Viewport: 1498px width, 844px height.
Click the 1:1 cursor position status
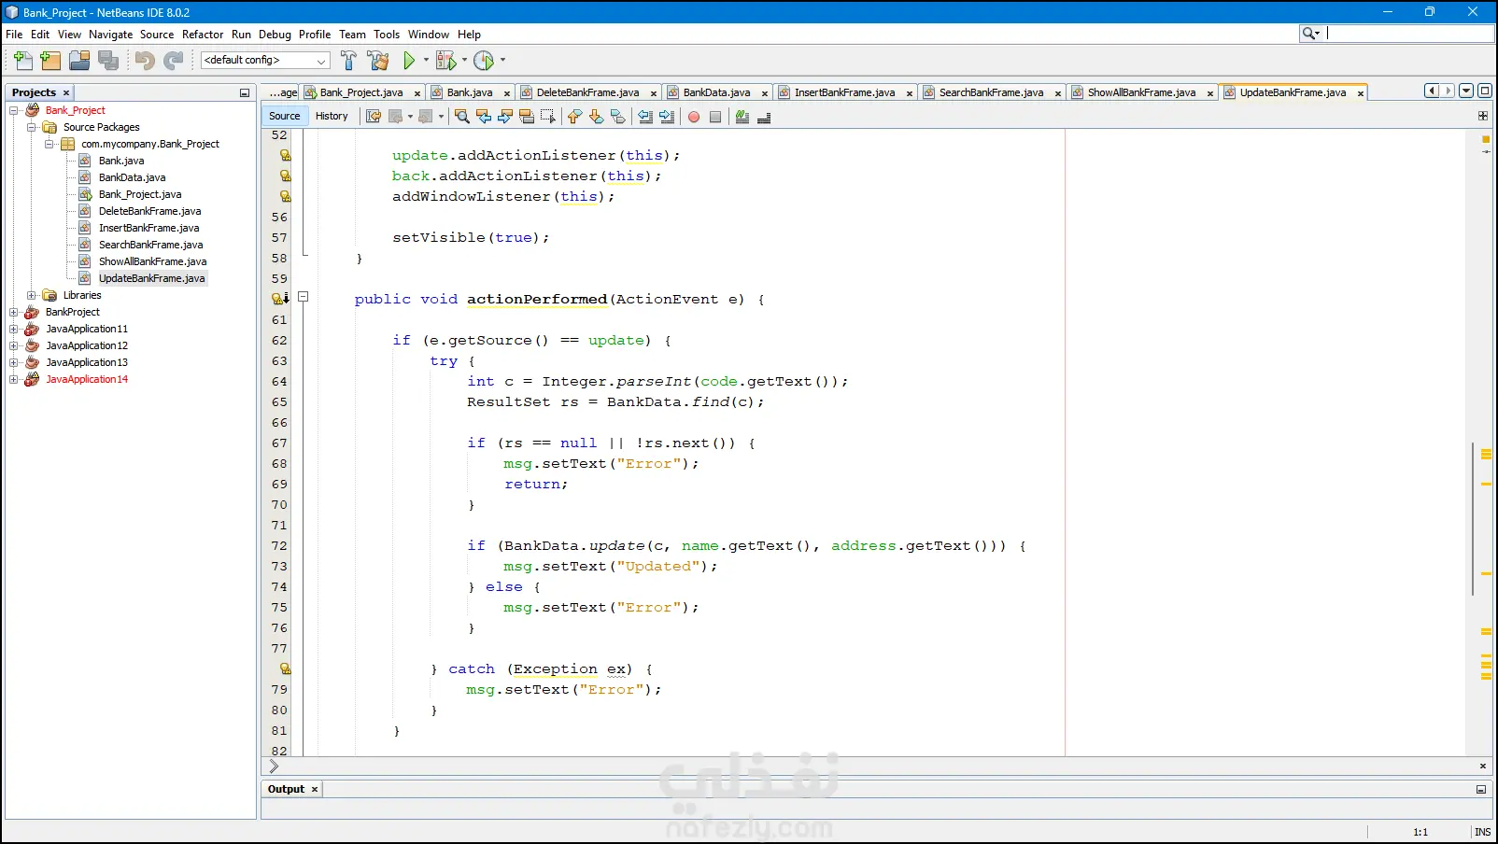click(1420, 832)
